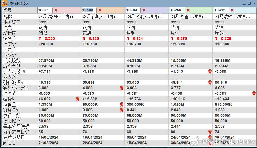Click turnover volume 44.985M

(135, 61)
